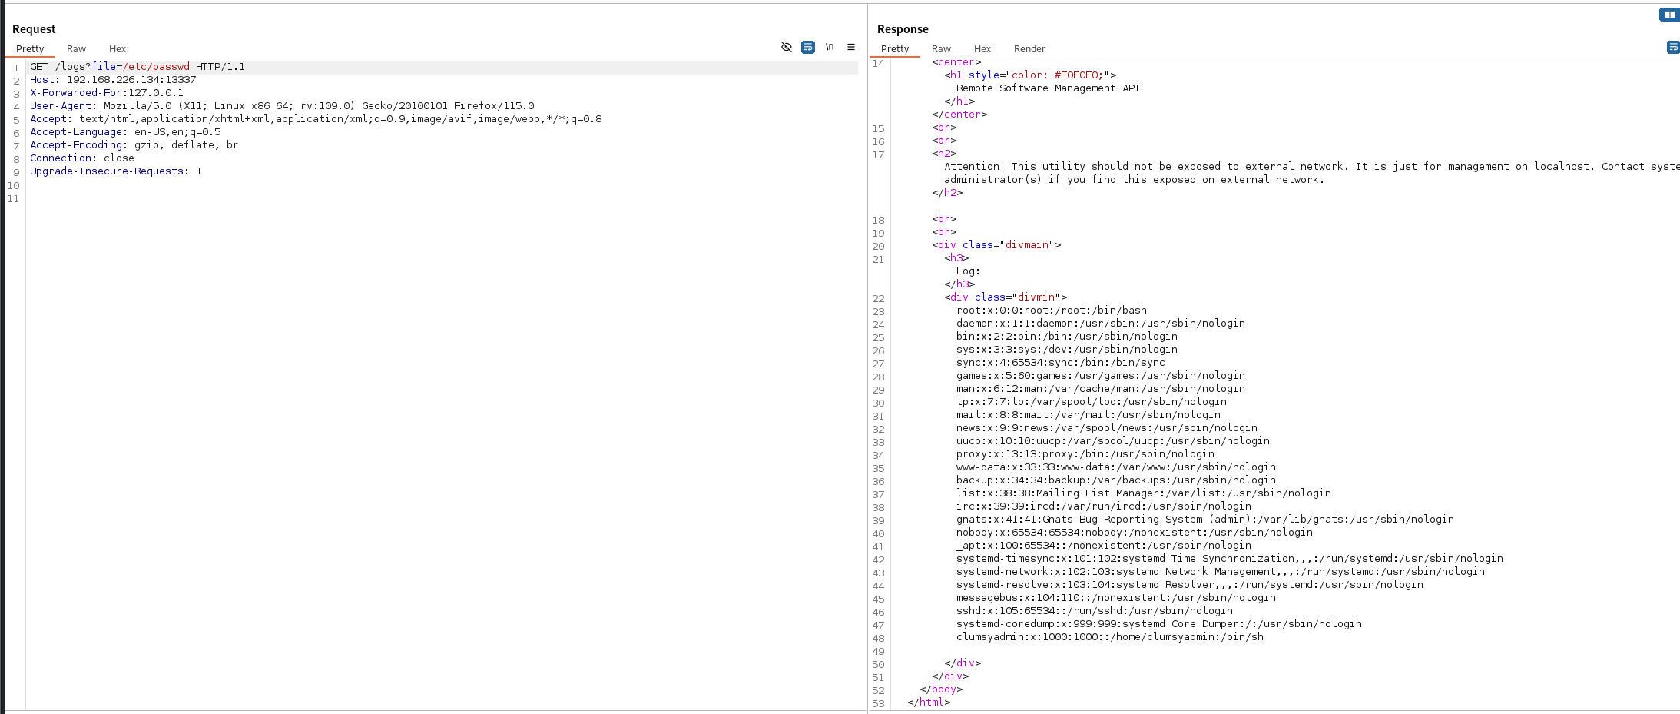Click the sshd:x:105 passwd entry
This screenshot has height=714, width=1680.
[x=1095, y=611]
